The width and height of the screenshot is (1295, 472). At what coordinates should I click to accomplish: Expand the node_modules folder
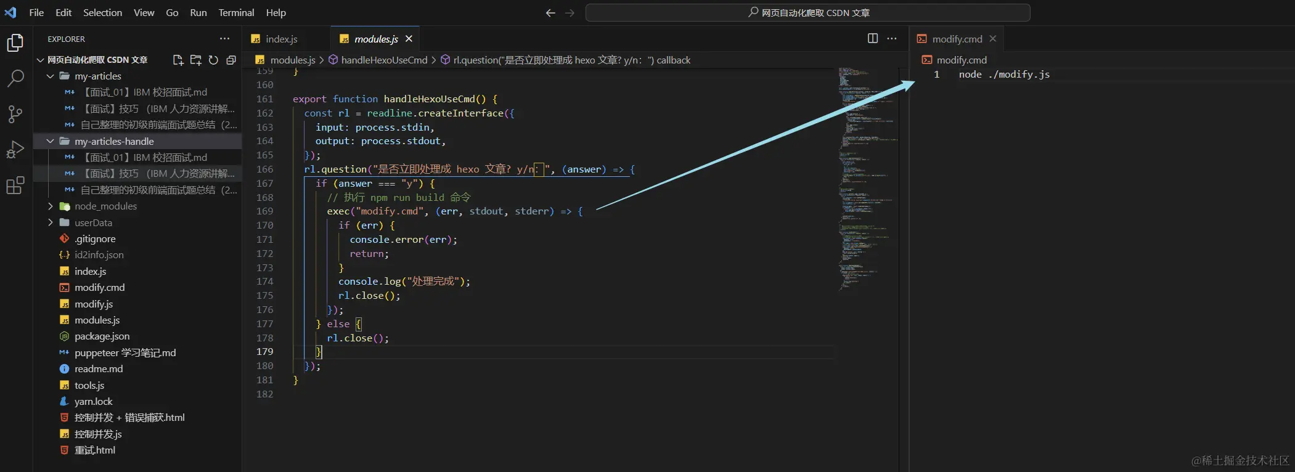[51, 206]
